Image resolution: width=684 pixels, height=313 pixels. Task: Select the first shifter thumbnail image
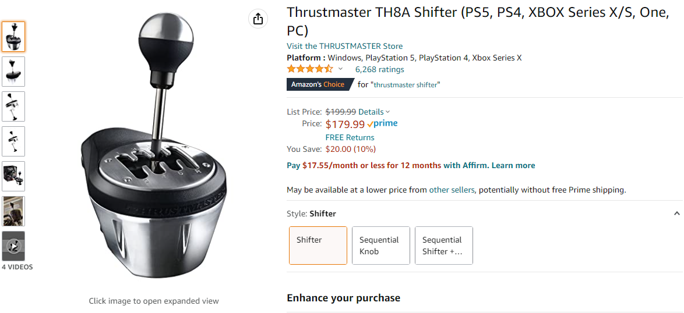13,37
